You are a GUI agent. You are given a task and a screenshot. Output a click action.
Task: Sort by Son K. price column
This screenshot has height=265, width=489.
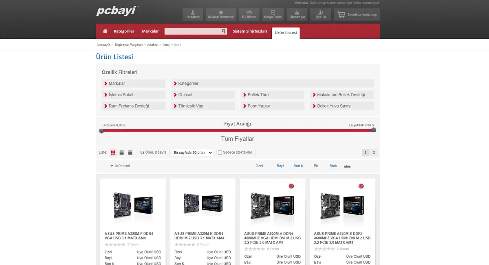[299, 166]
